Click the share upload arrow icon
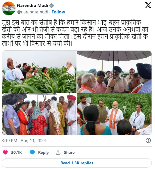 58,152
